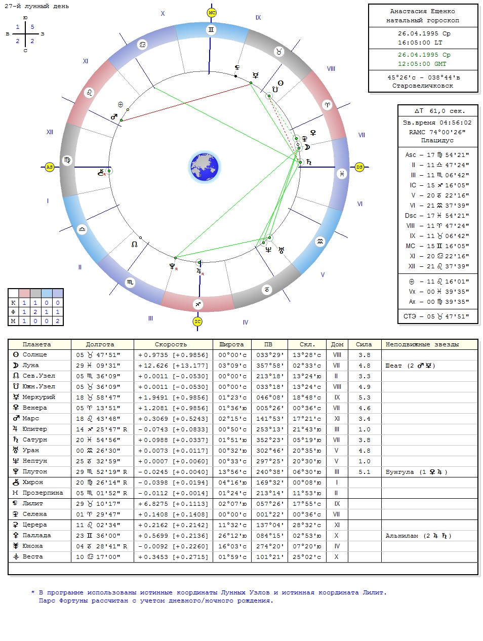The width and height of the screenshot is (483, 641).
Task: Click the name Анастасия Ещенко
Action: (423, 11)
